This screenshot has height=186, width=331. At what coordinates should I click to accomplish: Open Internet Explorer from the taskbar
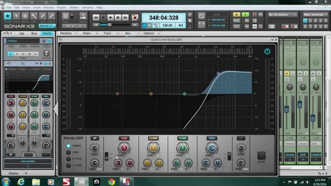coord(21,182)
